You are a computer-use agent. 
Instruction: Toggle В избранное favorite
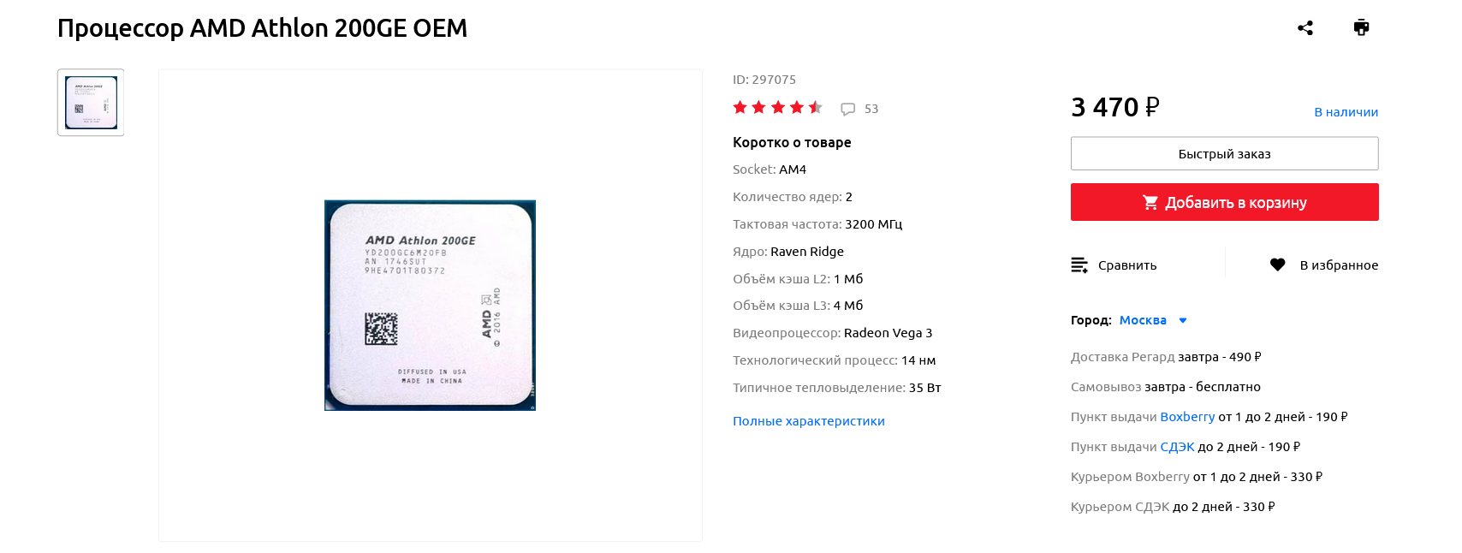[x=1339, y=265]
